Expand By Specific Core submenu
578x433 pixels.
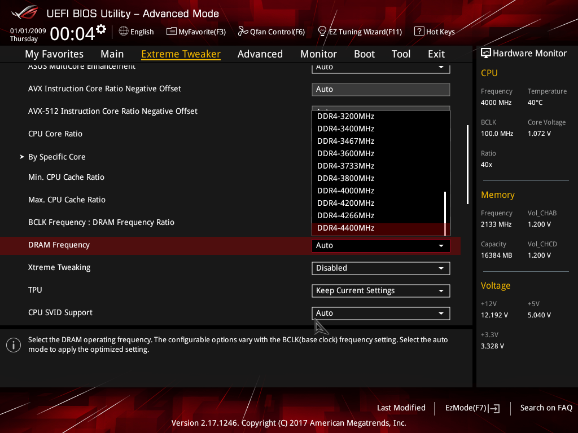pos(57,157)
